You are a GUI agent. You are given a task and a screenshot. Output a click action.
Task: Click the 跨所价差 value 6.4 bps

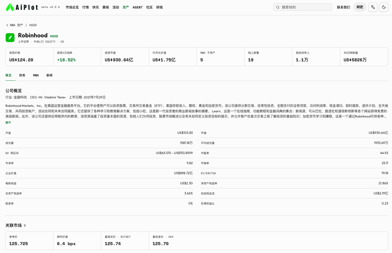[x=66, y=244]
